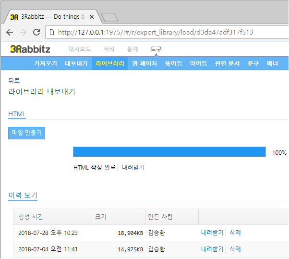Click the HTML 작성 완료 status text
The height and width of the screenshot is (259, 289).
click(x=95, y=167)
